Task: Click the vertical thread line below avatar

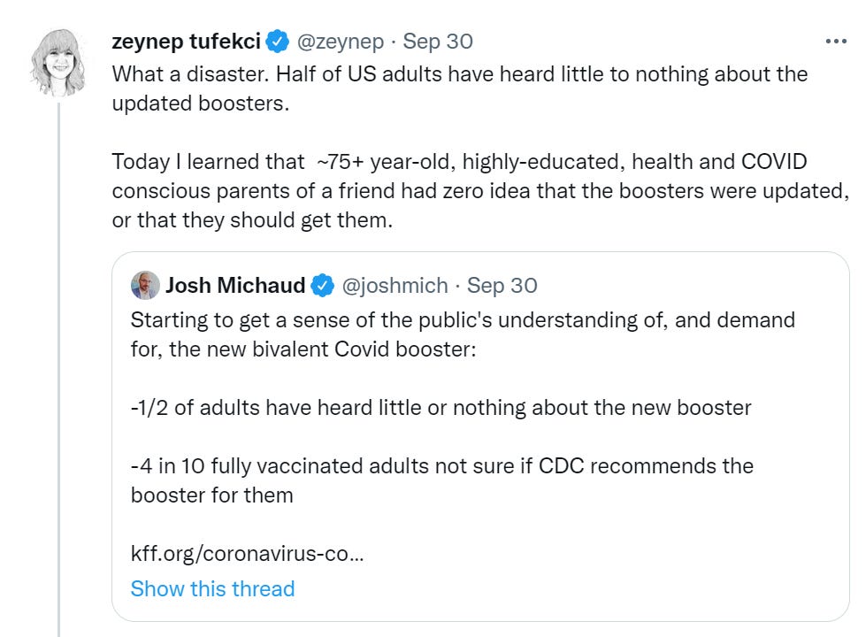Action: 59,354
